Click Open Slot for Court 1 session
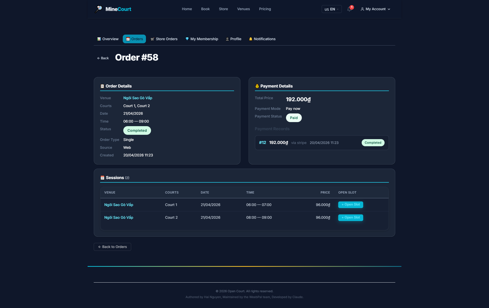The width and height of the screenshot is (489, 308). pyautogui.click(x=351, y=204)
